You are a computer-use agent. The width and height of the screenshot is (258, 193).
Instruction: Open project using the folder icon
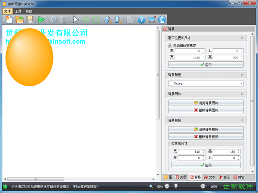click(20, 19)
